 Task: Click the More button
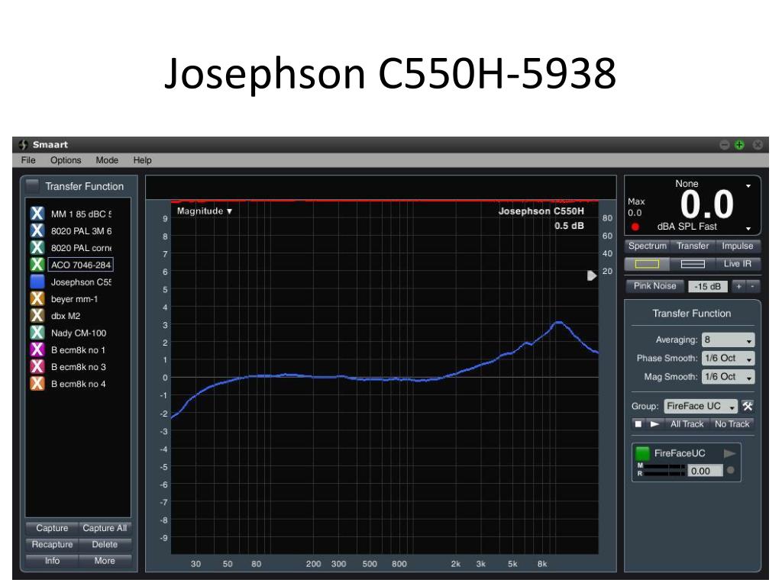(x=105, y=561)
